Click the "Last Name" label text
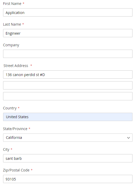Image resolution: width=140 pixels, height=188 pixels. click(x=12, y=24)
